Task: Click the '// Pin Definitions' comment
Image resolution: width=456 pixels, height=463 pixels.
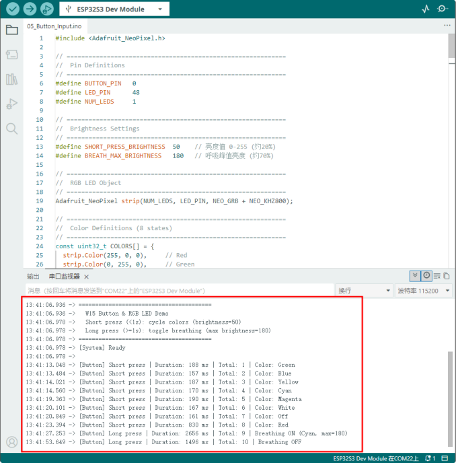Action: pyautogui.click(x=90, y=65)
